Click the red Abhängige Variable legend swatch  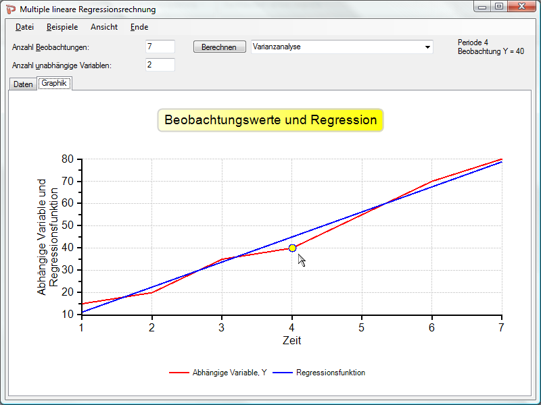(179, 373)
